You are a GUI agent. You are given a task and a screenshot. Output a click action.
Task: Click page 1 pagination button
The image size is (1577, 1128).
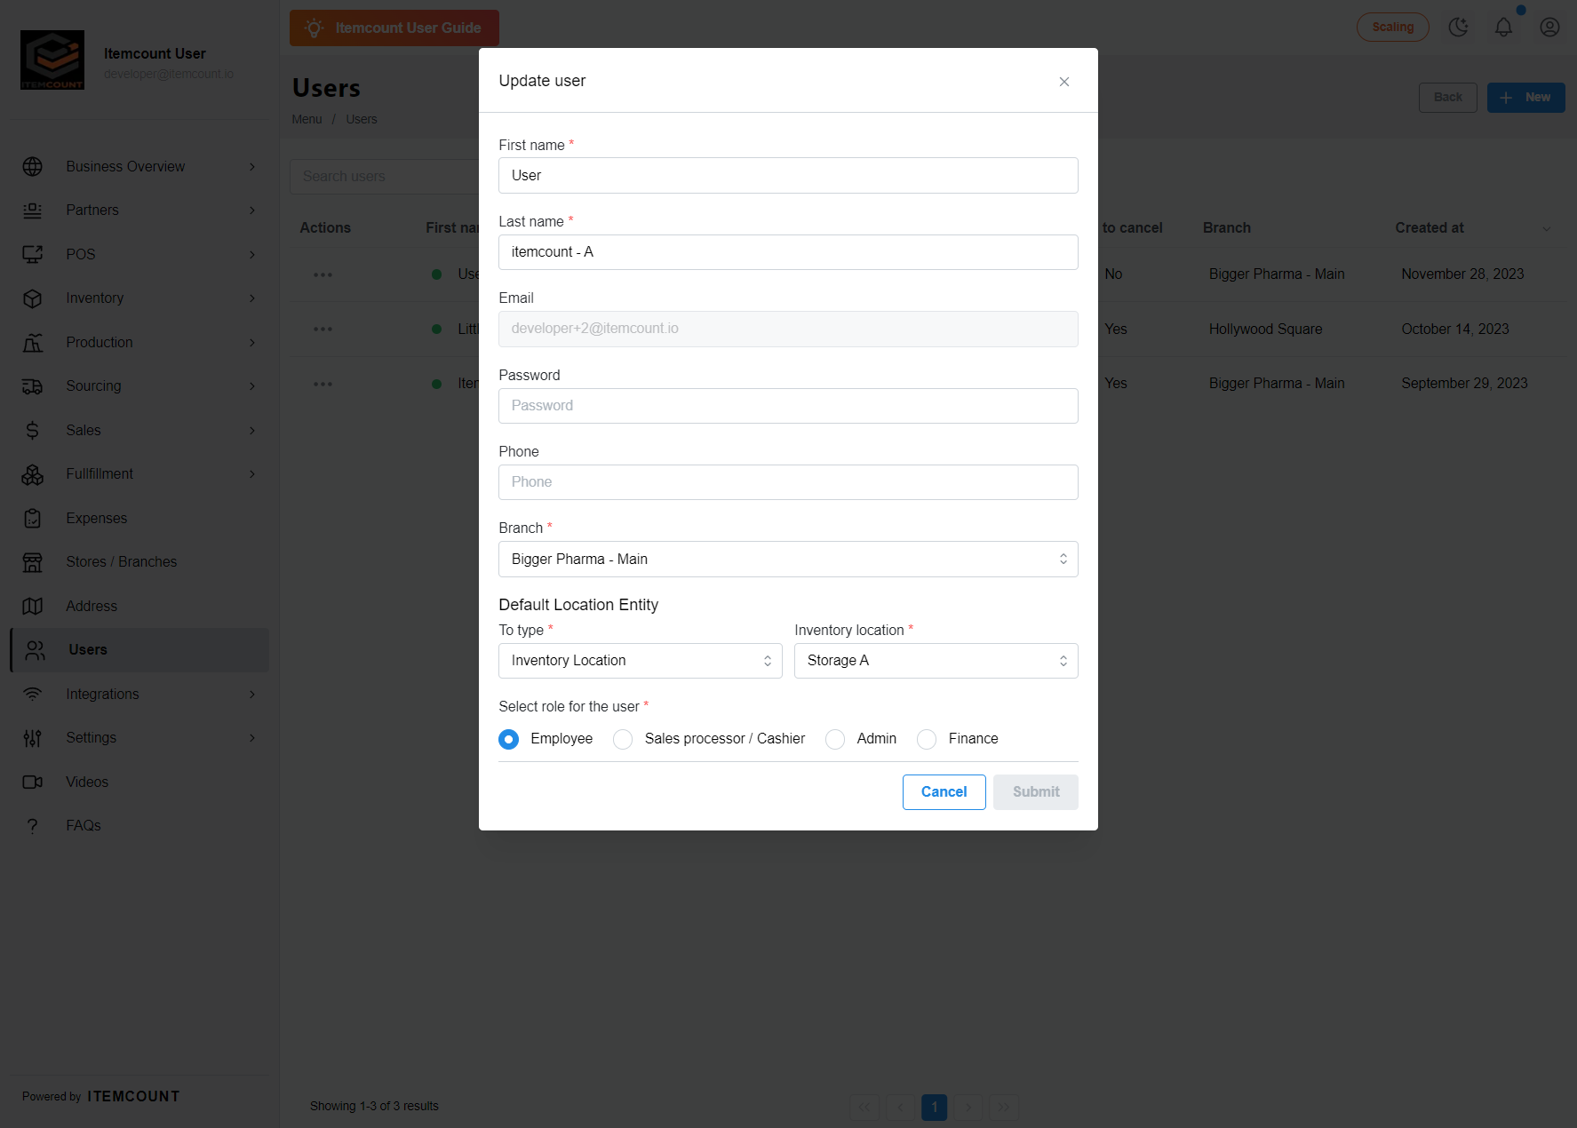click(934, 1108)
